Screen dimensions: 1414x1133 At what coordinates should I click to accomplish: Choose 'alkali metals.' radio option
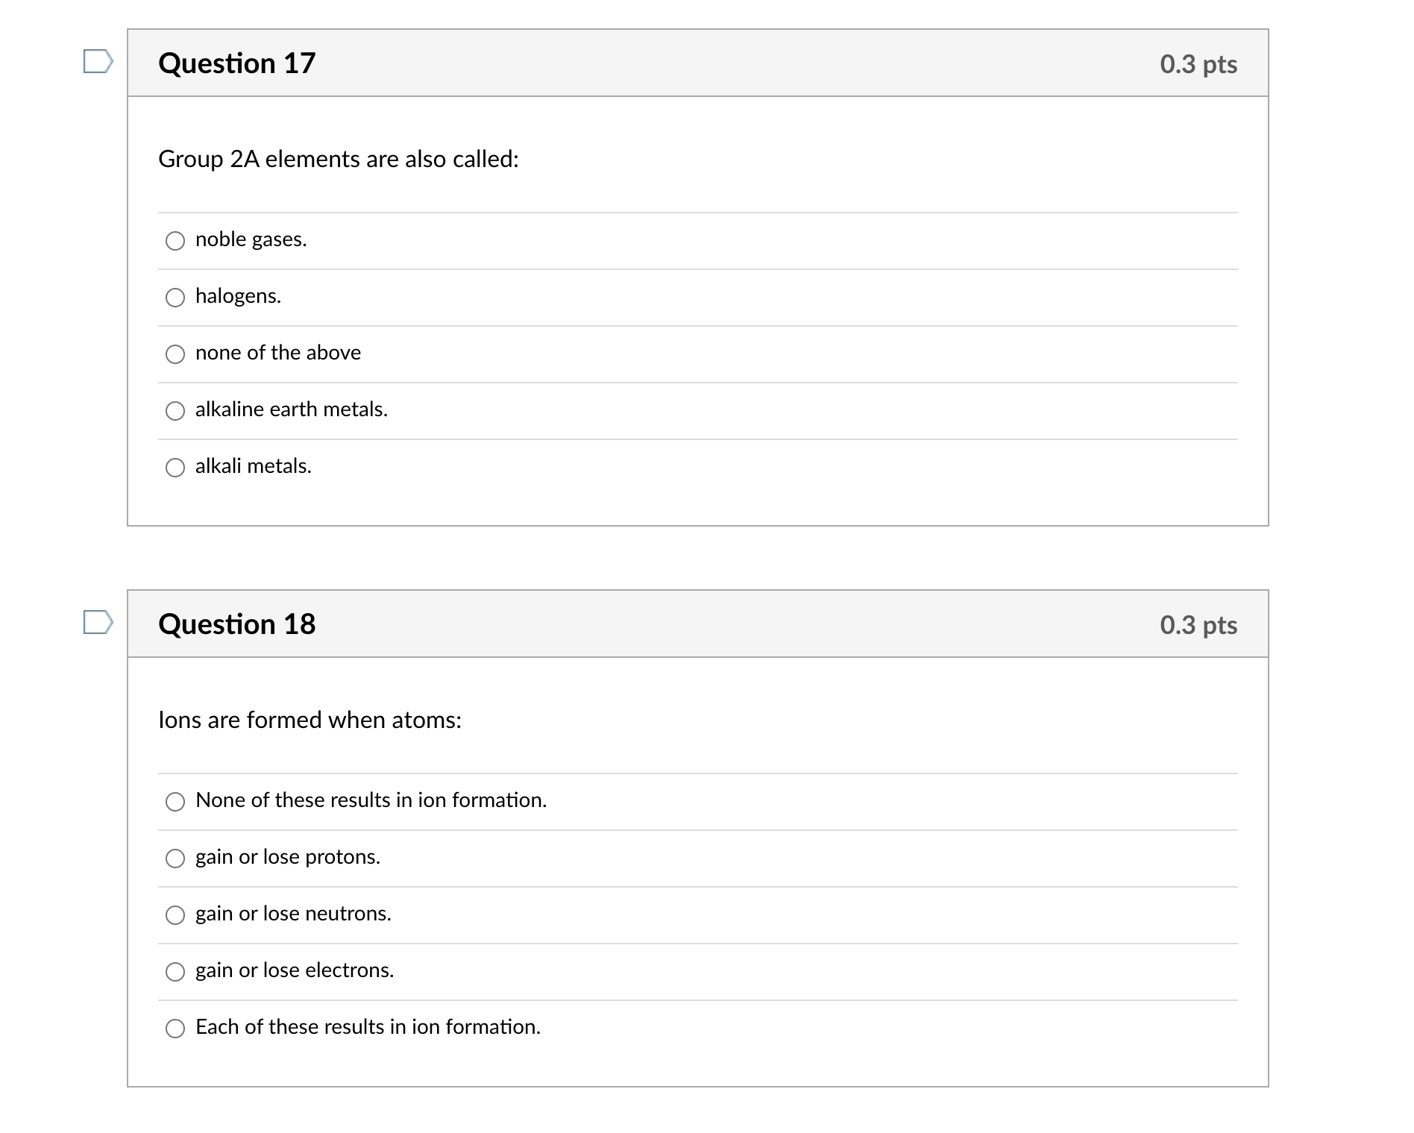175,468
